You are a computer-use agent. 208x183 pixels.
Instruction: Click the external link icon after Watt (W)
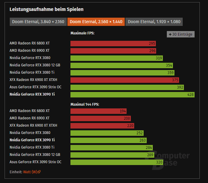click(39, 172)
